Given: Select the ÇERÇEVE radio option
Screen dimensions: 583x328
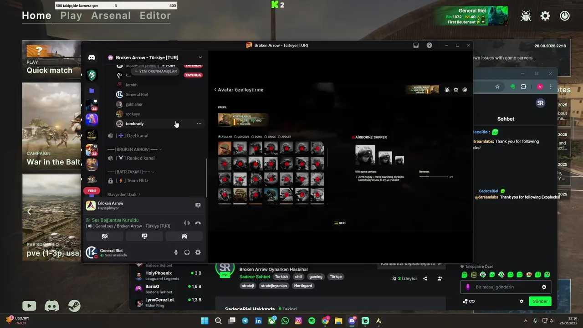Looking at the screenshot, I should (x=242, y=137).
